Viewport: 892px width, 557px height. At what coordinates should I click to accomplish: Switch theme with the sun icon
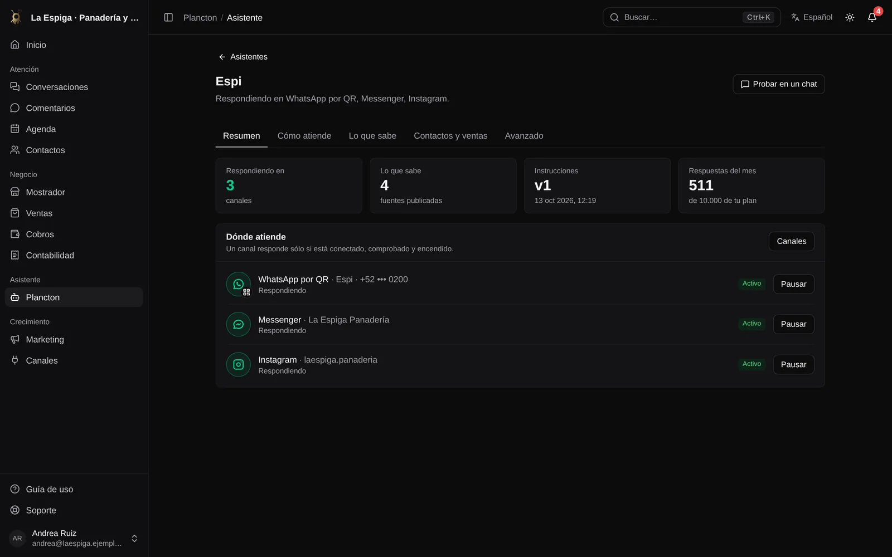click(x=850, y=17)
